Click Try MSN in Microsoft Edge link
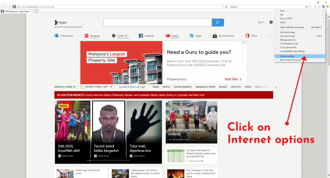Screen dimensions: 330x178 131,87
